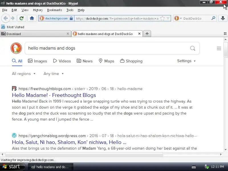Open the Any time filter dropdown
This screenshot has height=171, width=228.
(54, 74)
